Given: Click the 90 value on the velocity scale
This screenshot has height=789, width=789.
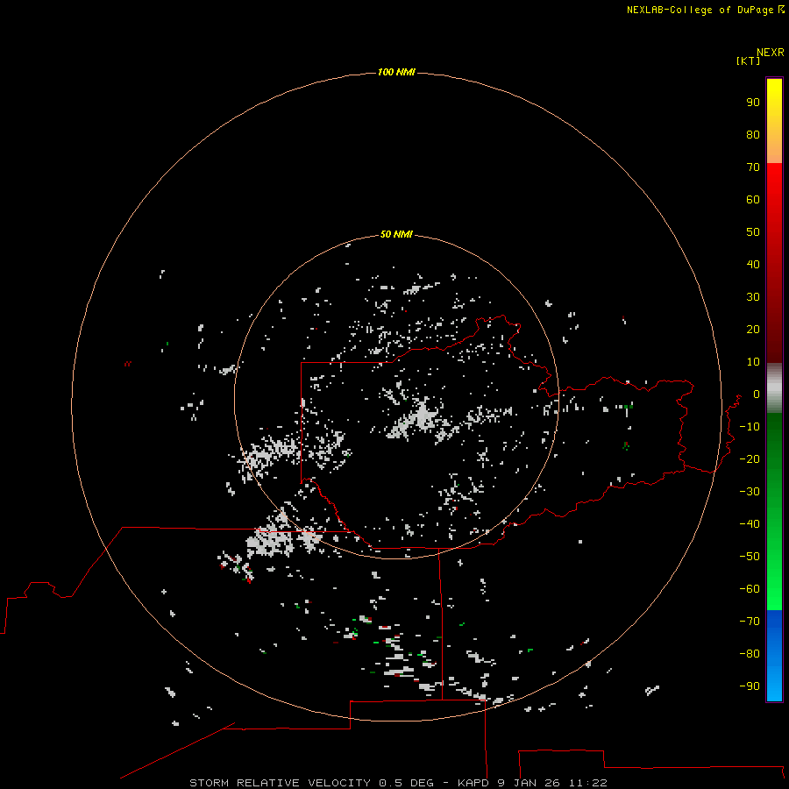Looking at the screenshot, I should [x=753, y=103].
